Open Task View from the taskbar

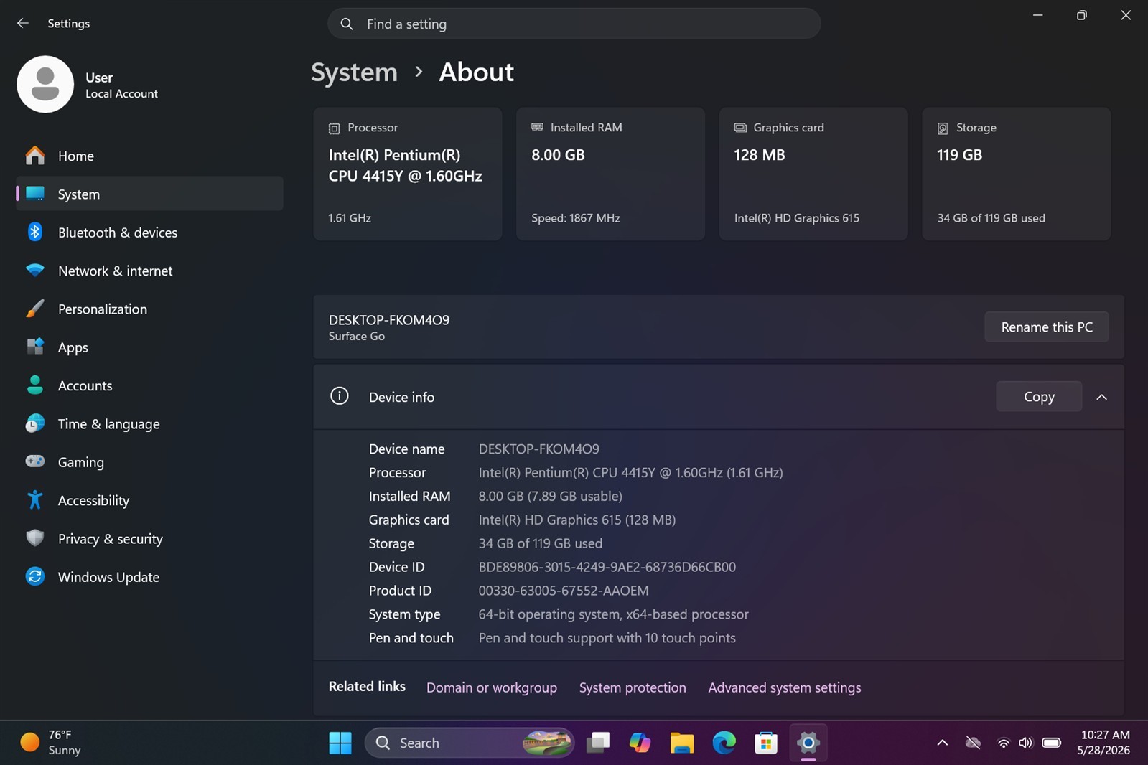tap(597, 743)
